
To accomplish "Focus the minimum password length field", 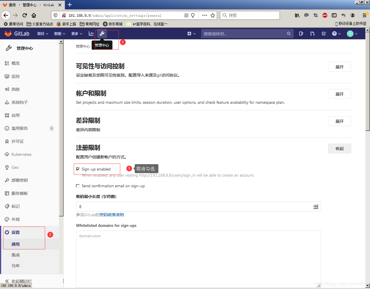I will [199, 207].
